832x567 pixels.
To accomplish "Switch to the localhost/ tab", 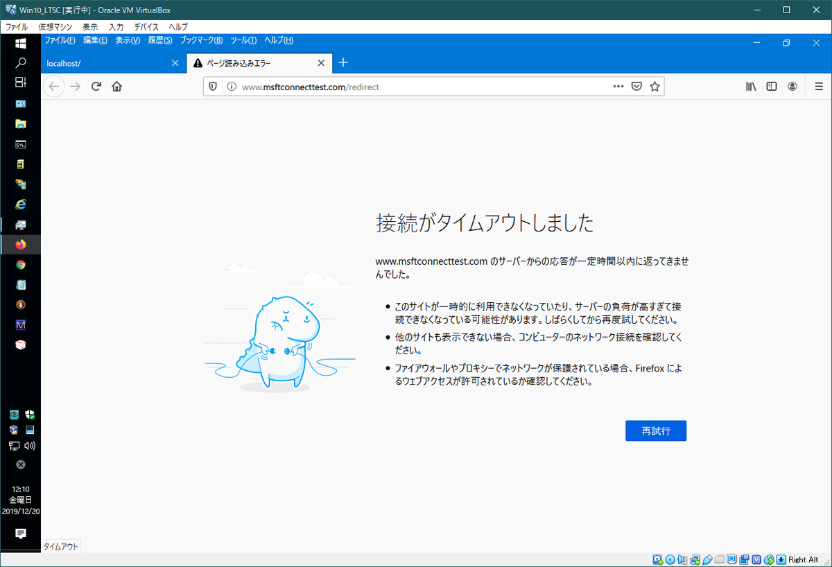I will tap(114, 63).
